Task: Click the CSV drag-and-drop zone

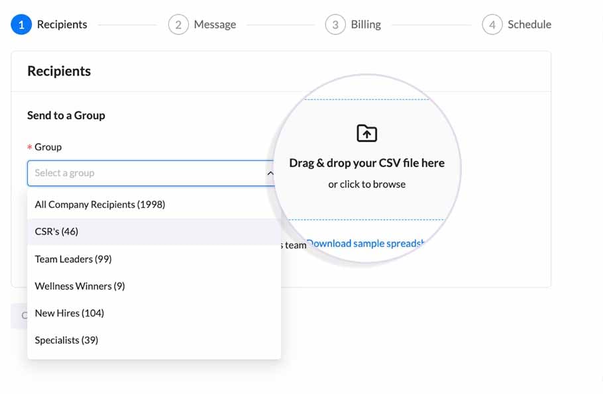Action: 367,159
